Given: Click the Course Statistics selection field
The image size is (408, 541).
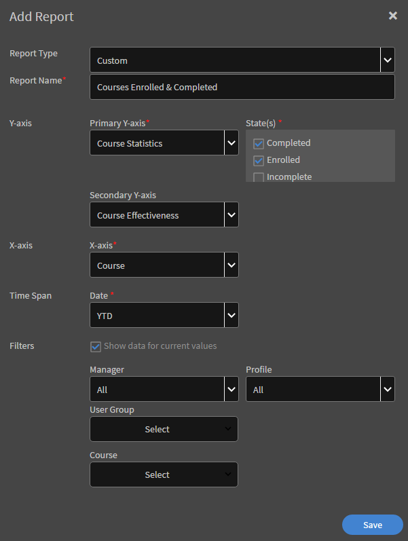Looking at the screenshot, I should [x=157, y=143].
